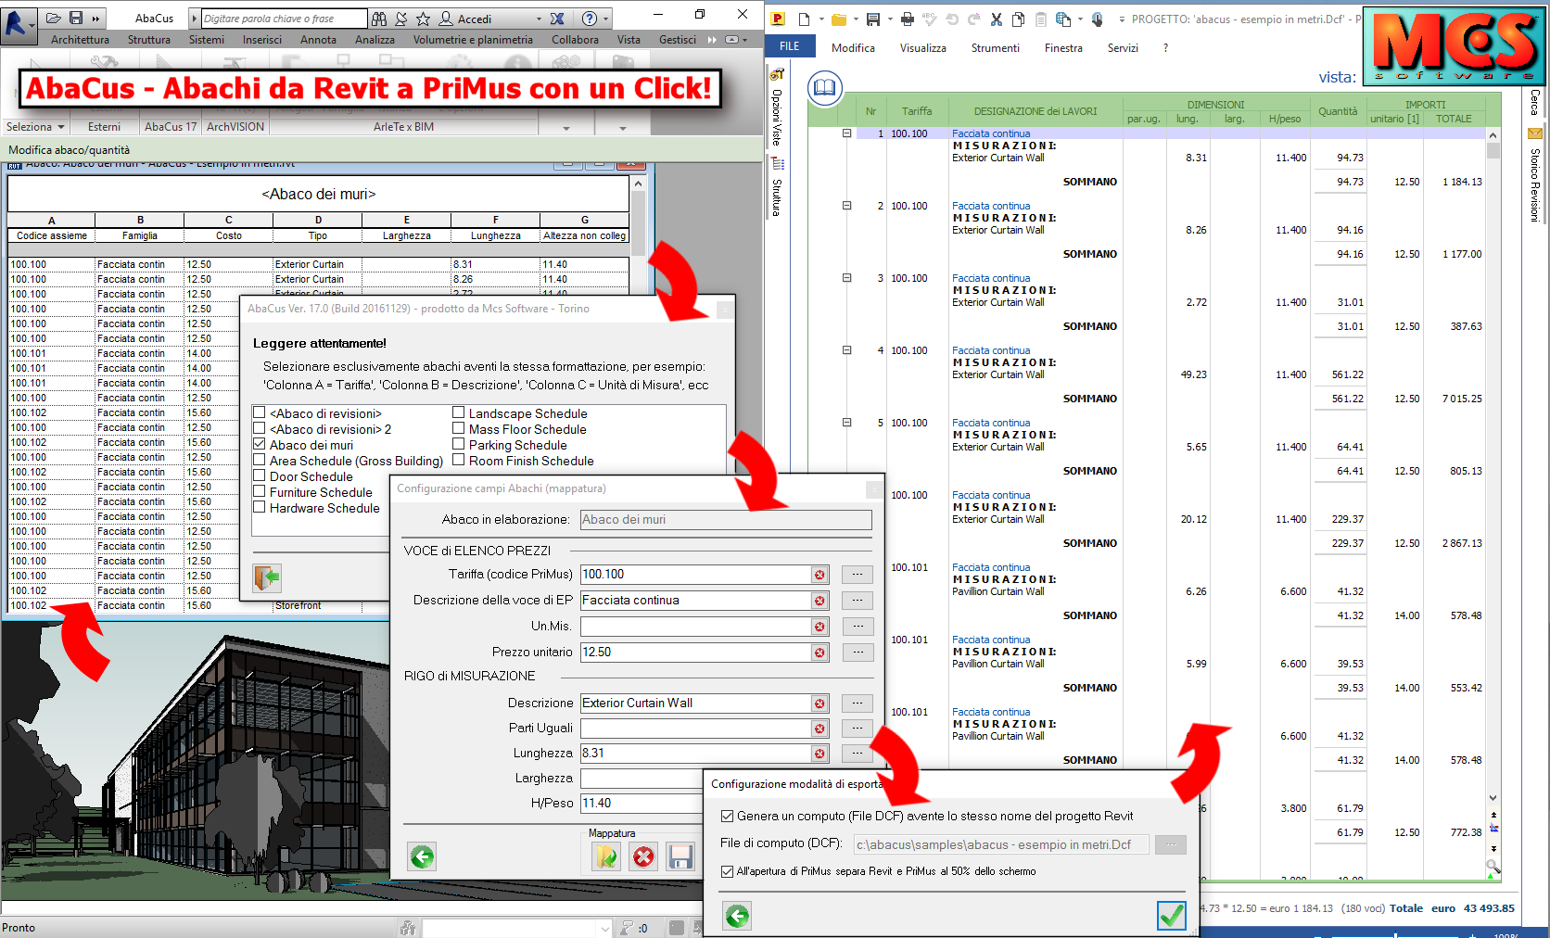Click the 'Facciata continua' link in row 2

click(991, 206)
